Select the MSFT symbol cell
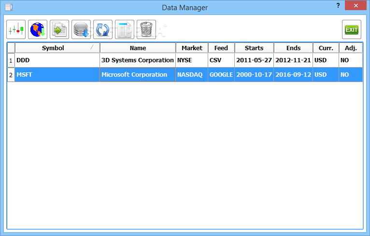 pos(57,75)
